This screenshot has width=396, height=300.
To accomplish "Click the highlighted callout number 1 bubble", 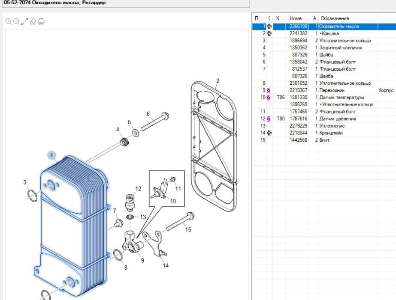I will coord(52,155).
